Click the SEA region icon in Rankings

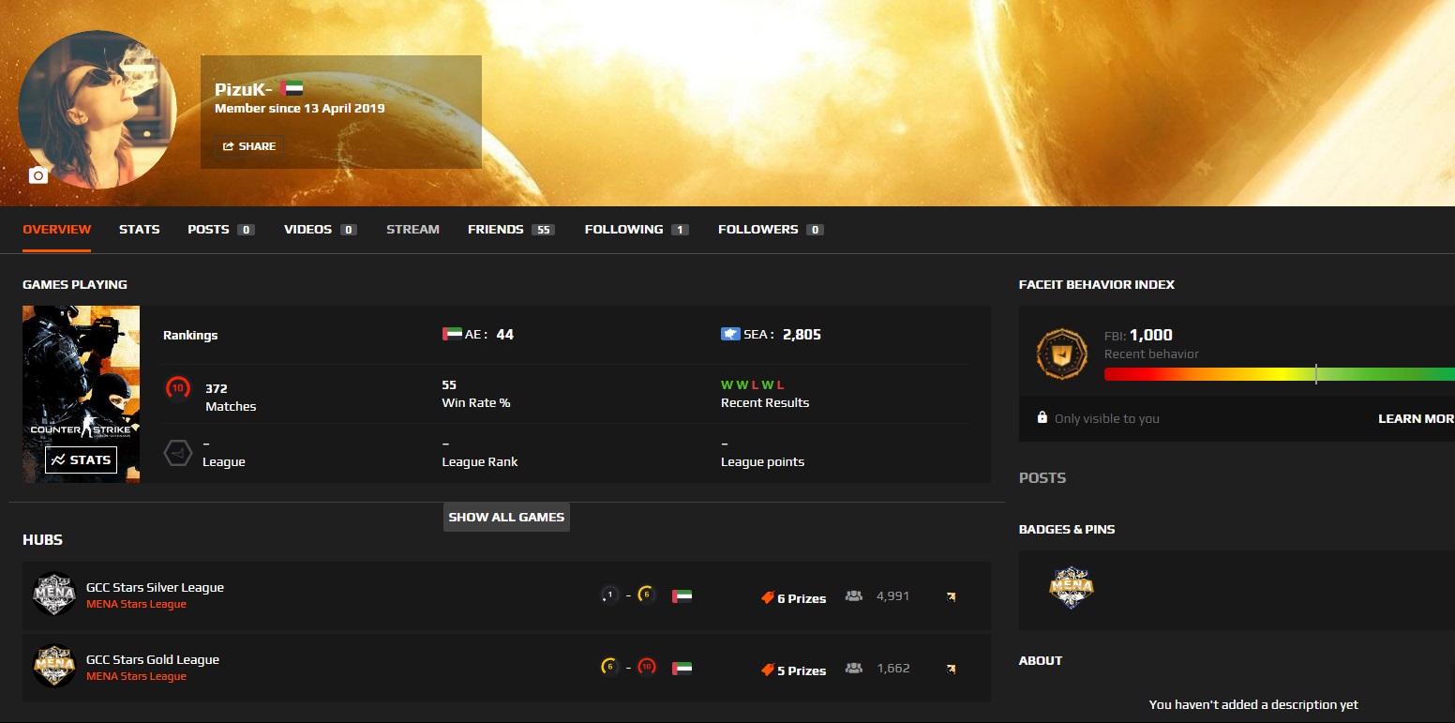point(730,334)
